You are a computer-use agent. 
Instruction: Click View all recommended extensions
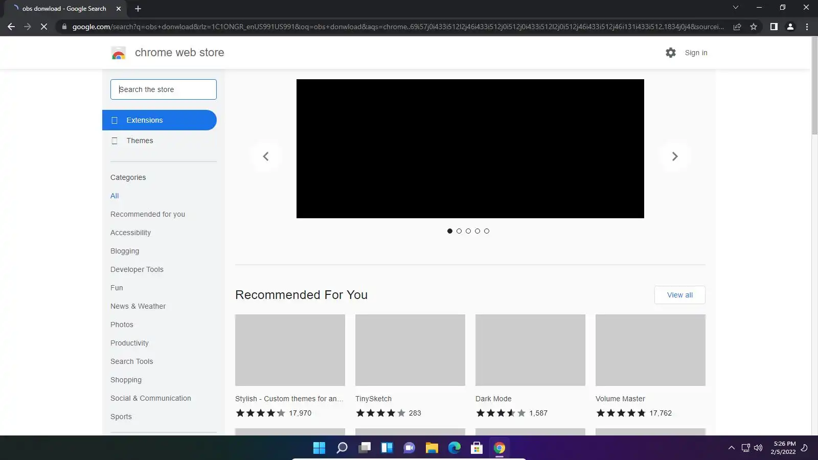(x=680, y=295)
